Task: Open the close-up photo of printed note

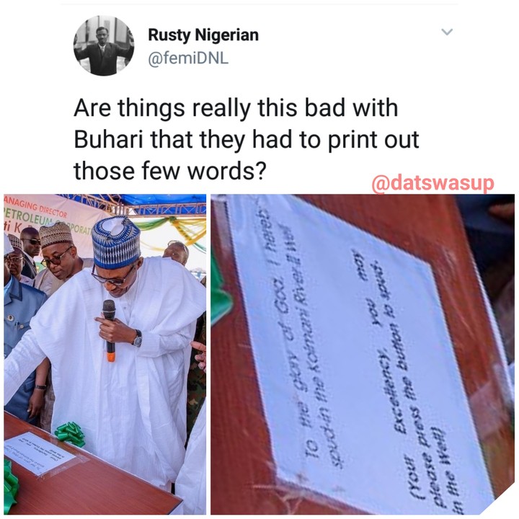Action: 363,354
